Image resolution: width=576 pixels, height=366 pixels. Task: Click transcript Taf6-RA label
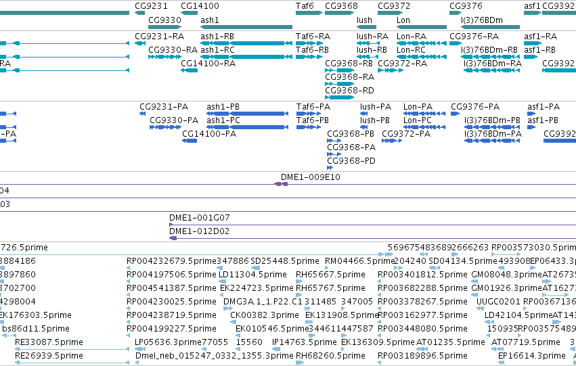(313, 37)
